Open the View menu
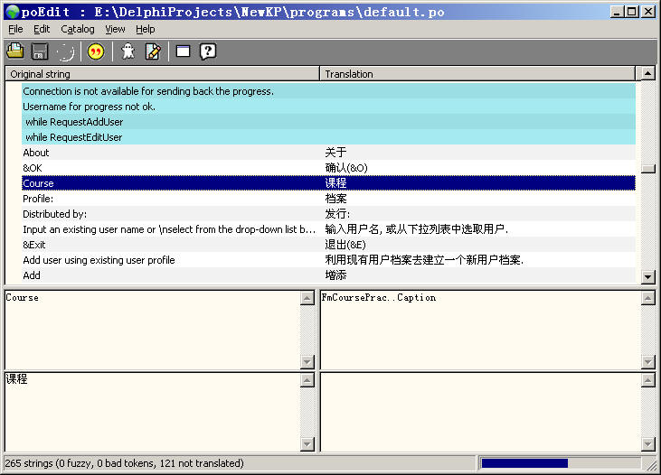The height and width of the screenshot is (475, 661). click(115, 29)
